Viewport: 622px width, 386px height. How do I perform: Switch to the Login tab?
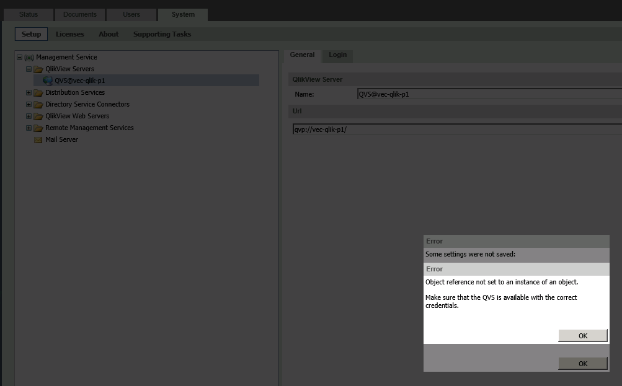[x=337, y=55]
